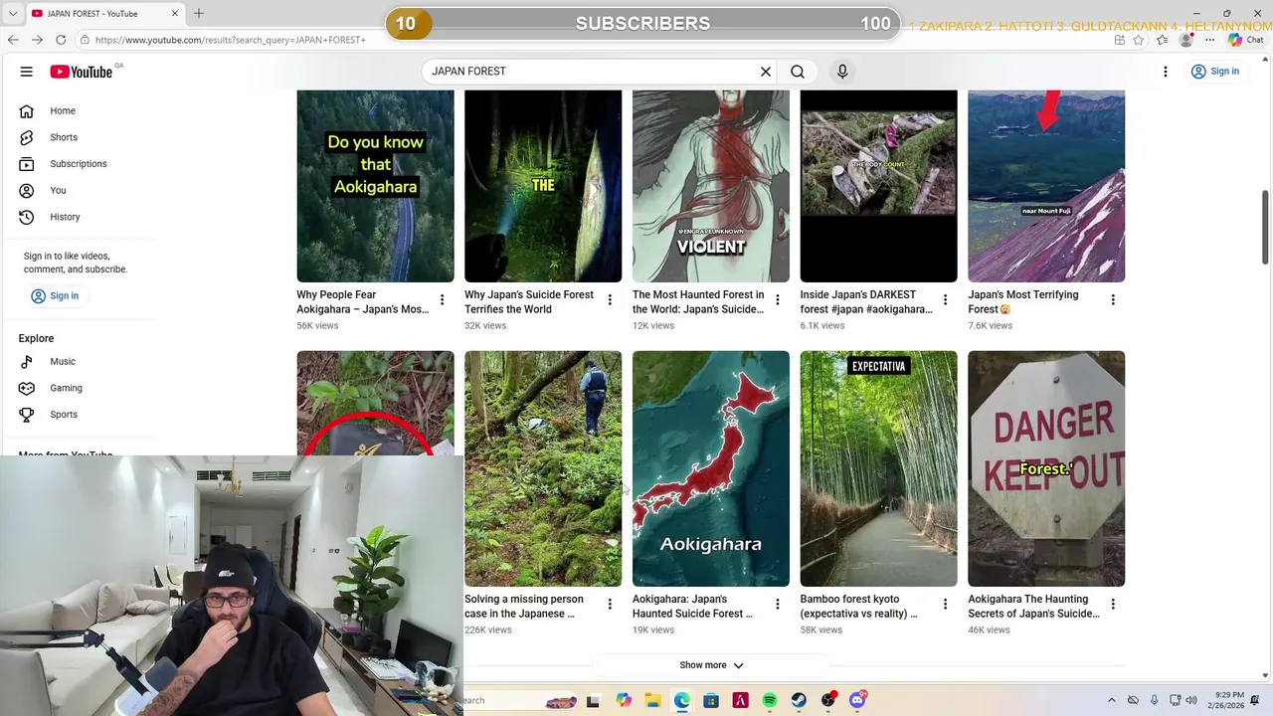Open the EXPECTATIVA bamboo forest thumbnail
This screenshot has width=1273, height=716.
point(878,468)
